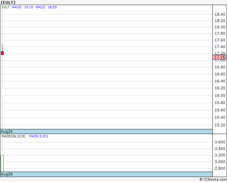Viewport: 227px width, 182px height.
Task: Click the 2.800 MACD axis label
Action: (220, 168)
